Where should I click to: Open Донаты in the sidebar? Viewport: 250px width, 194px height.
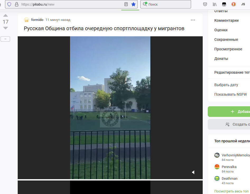point(221,59)
